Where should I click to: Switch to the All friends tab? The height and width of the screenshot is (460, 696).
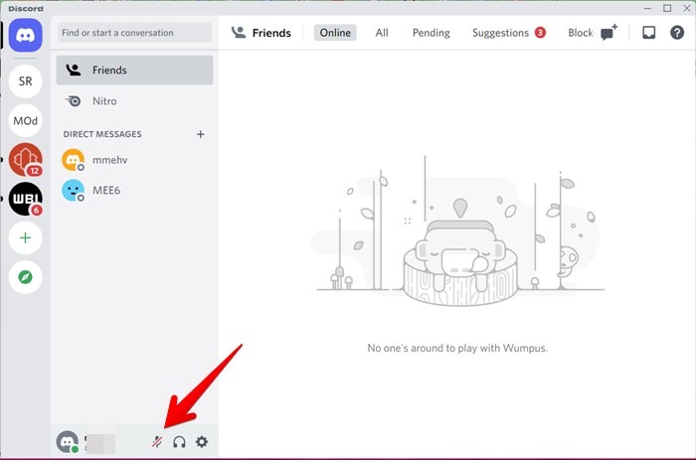[x=382, y=33]
